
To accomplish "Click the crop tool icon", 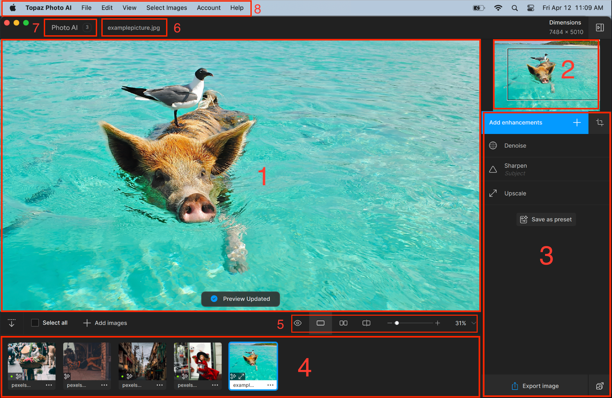I will (600, 123).
